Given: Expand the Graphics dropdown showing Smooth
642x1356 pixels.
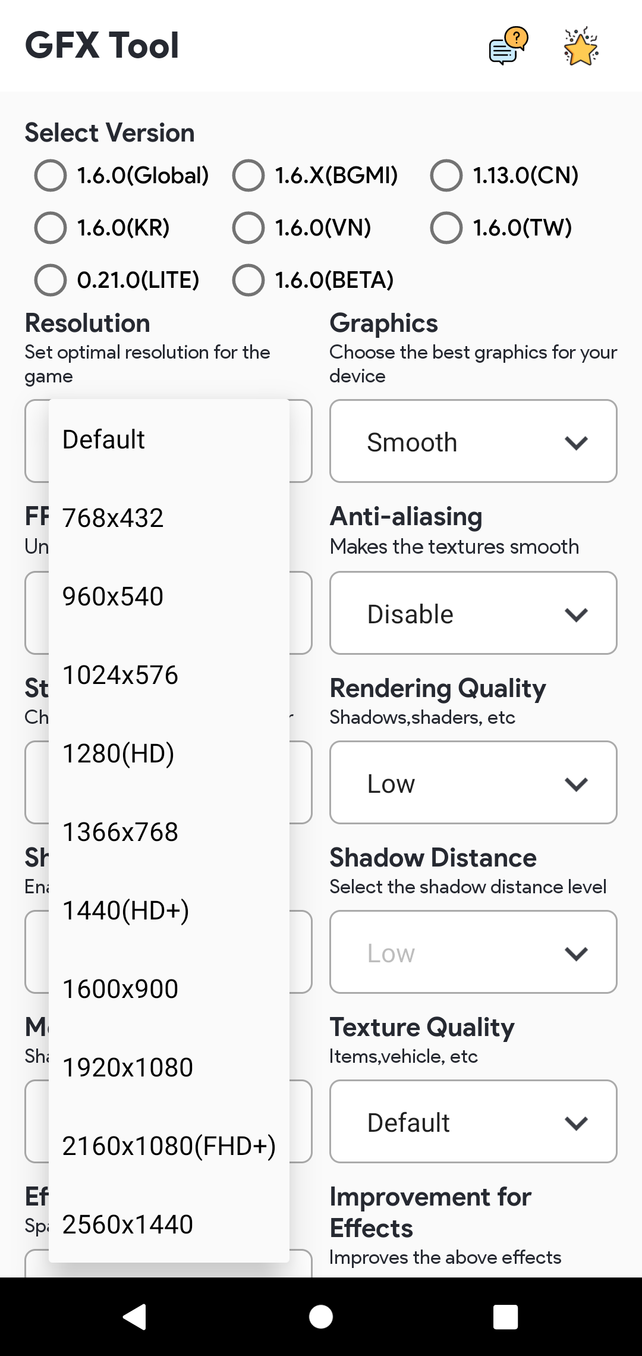Looking at the screenshot, I should coord(473,441).
